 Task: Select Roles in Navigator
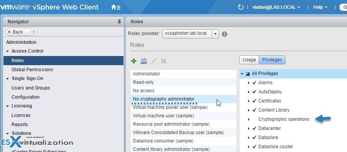(63, 61)
